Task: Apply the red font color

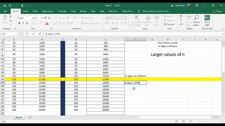Action: click(x=47, y=23)
